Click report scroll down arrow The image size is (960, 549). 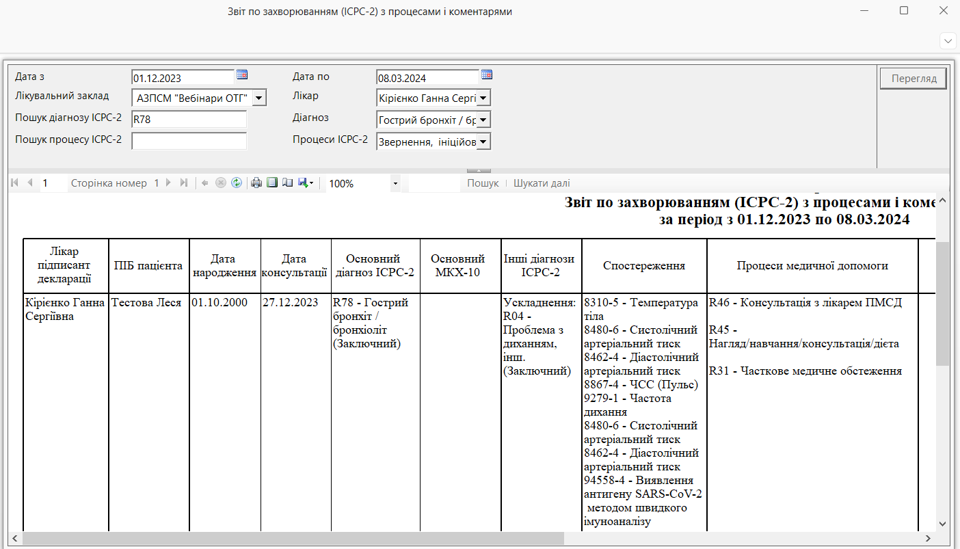pyautogui.click(x=942, y=523)
